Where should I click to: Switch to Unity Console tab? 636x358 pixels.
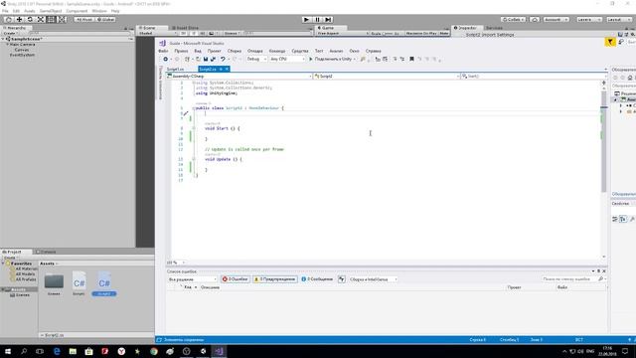(x=46, y=252)
